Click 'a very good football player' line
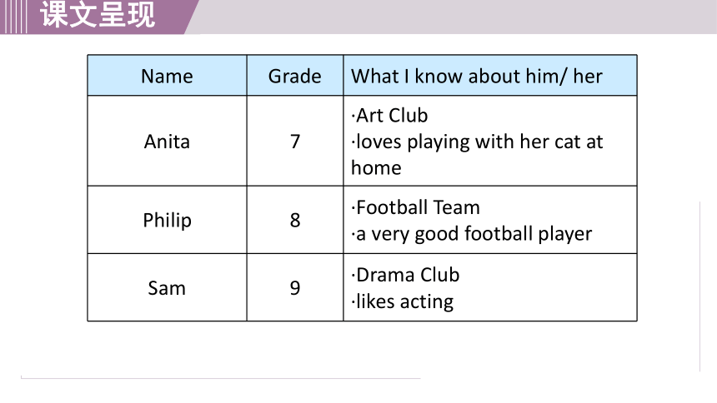Image resolution: width=717 pixels, height=403 pixels. 471,234
